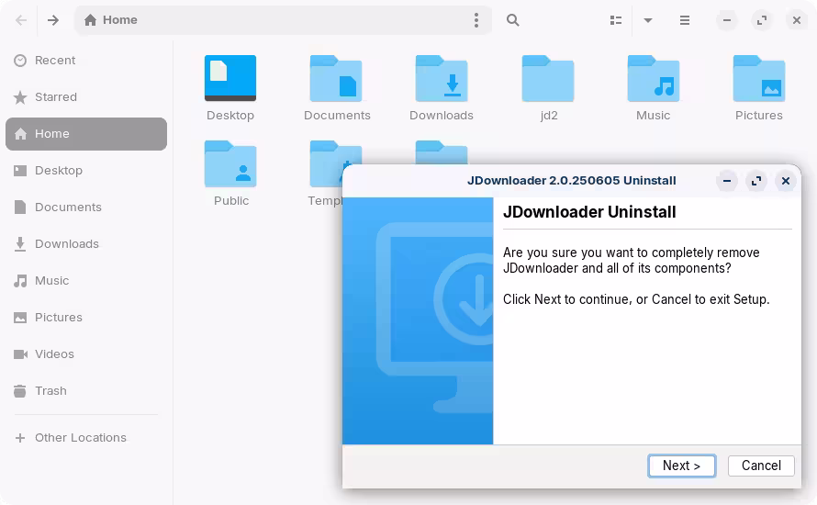This screenshot has width=817, height=505.
Task: Open the jd2 folder
Action: pos(548,80)
